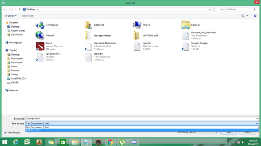Open lbry-app-master folder
Image resolution: width=261 pixels, height=146 pixels.
tap(98, 36)
